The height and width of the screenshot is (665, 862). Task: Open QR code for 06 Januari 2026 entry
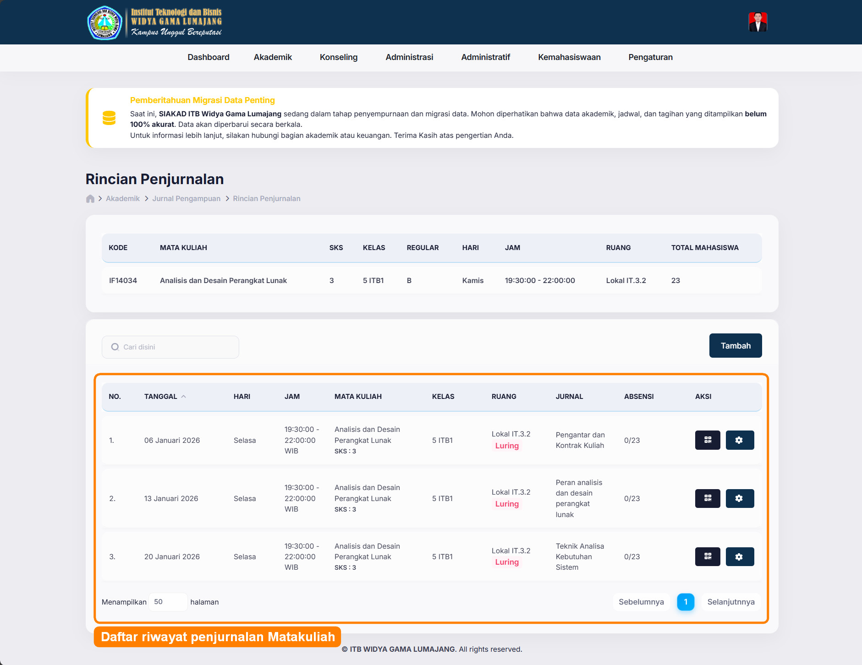pyautogui.click(x=707, y=440)
